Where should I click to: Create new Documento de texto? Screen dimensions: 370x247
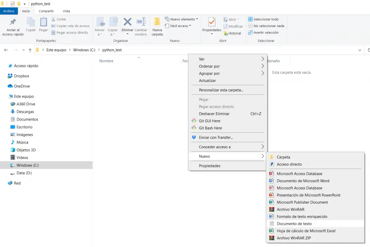[294, 224]
